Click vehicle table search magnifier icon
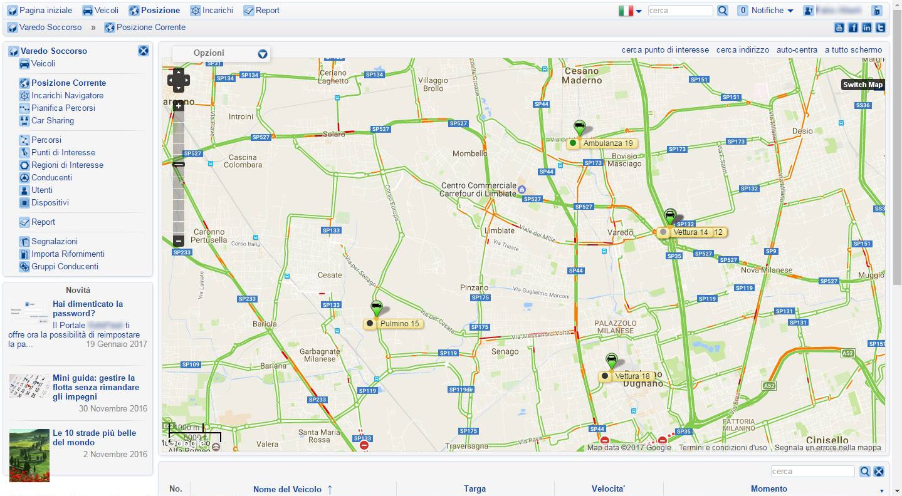This screenshot has width=902, height=496. pos(864,472)
